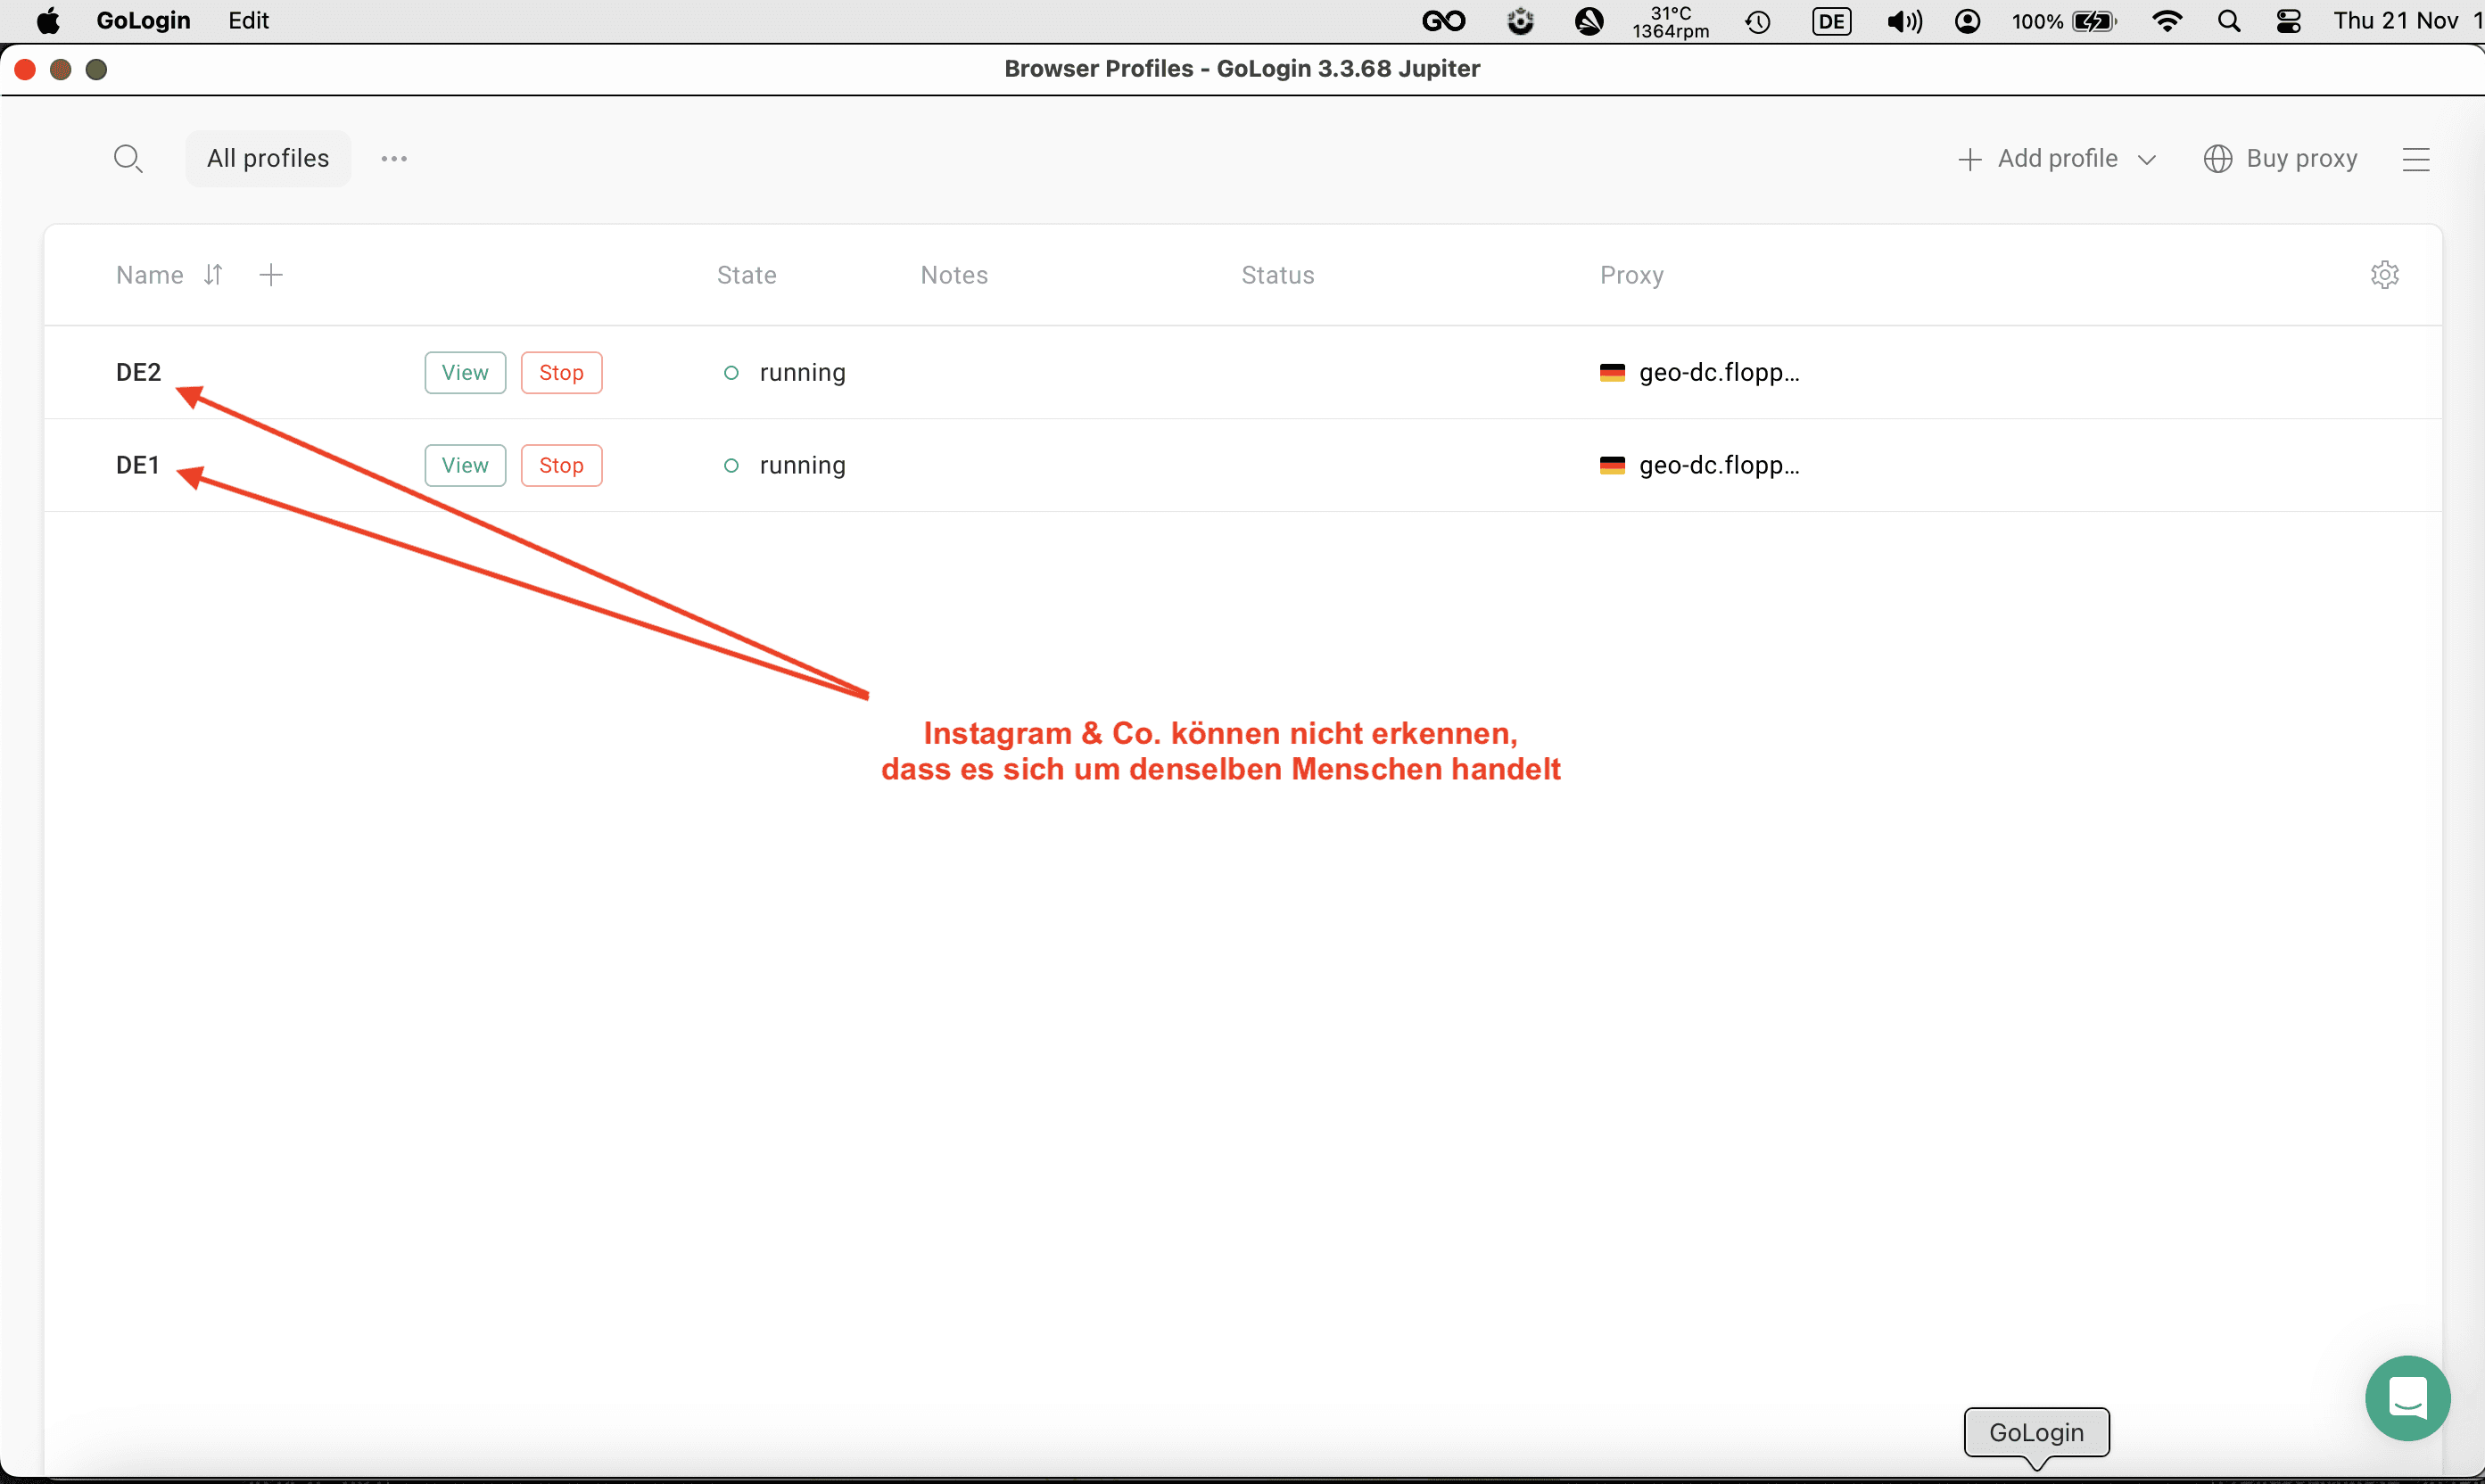Click the Name column sort arrows
This screenshot has height=1484, width=2485.
[213, 275]
